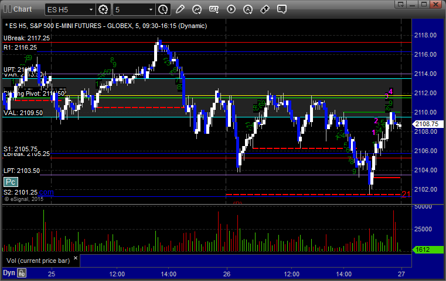Image resolution: width=446 pixels, height=281 pixels.
Task: Click the bar replay play icon
Action: coord(231,9)
